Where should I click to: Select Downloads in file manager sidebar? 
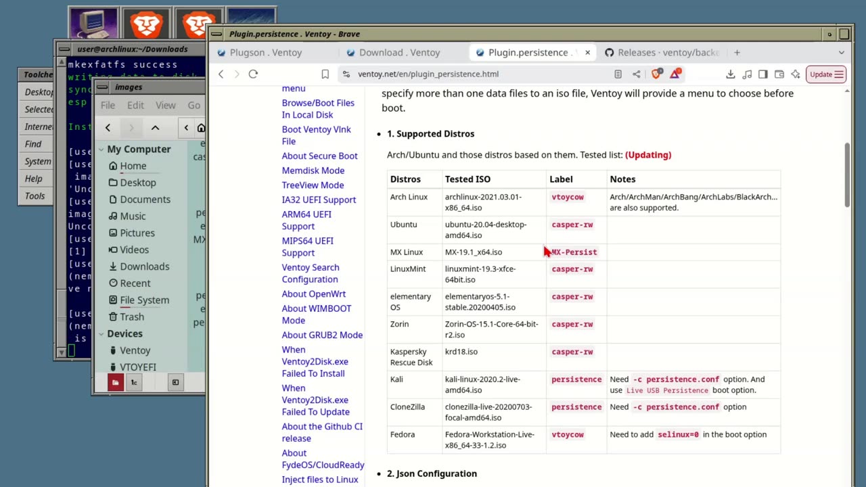click(x=139, y=266)
